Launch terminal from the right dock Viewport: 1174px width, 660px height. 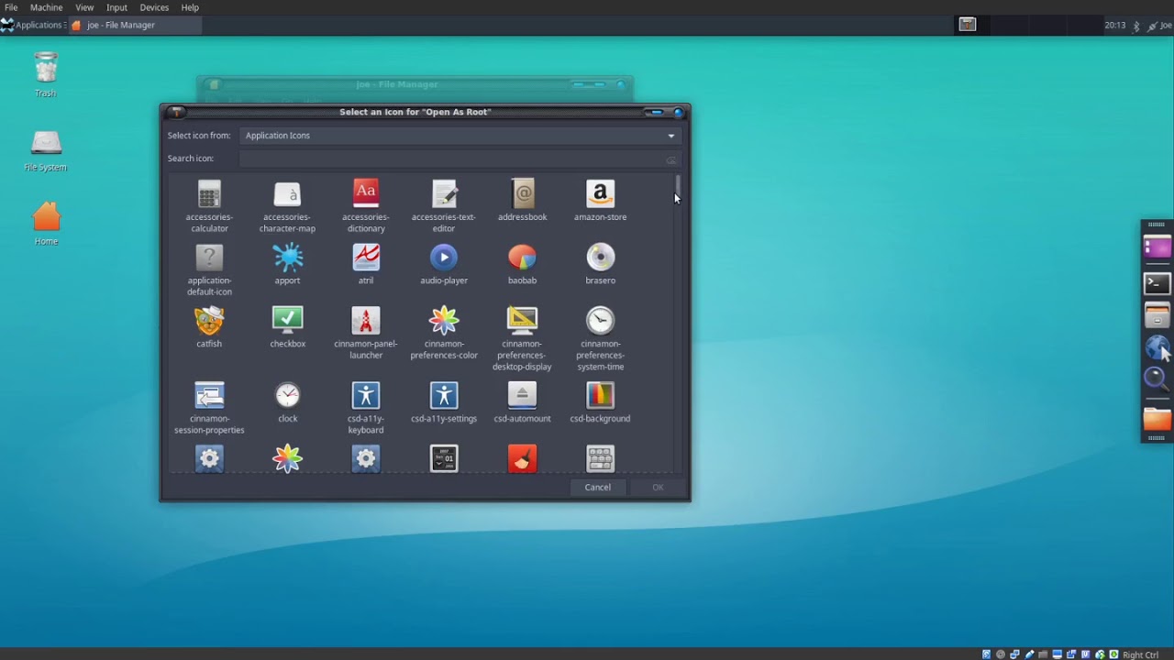[1157, 284]
